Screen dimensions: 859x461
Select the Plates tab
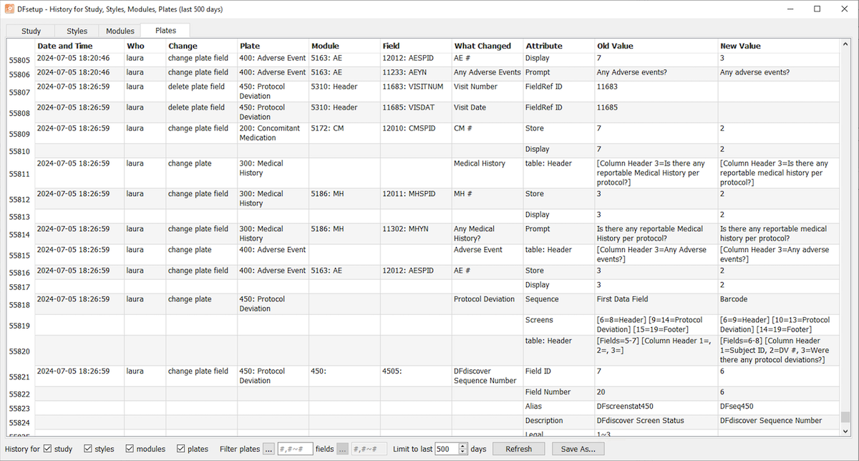click(165, 30)
